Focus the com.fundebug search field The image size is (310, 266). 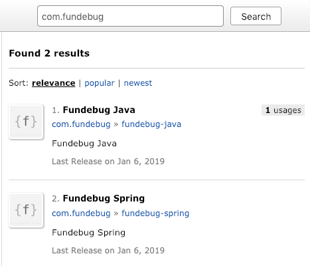[130, 16]
